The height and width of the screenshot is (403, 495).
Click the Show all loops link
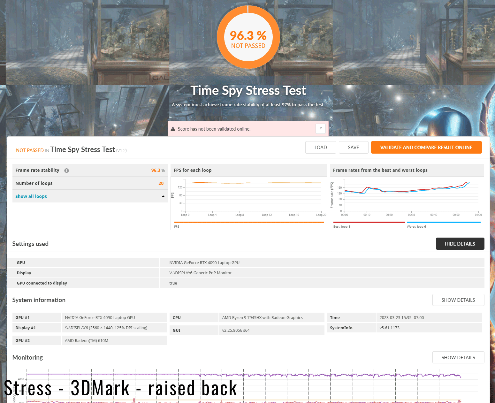31,196
